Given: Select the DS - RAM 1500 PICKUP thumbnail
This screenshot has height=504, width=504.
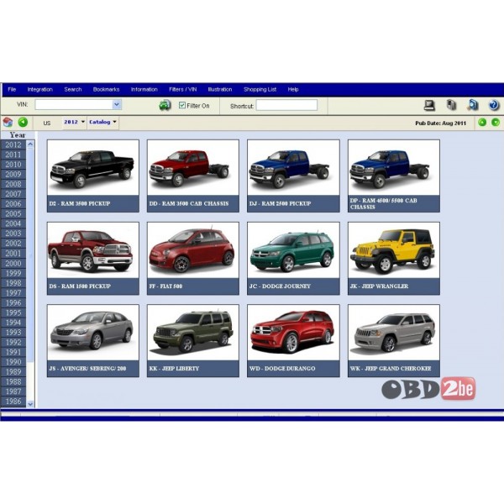Looking at the screenshot, I should (x=93, y=259).
